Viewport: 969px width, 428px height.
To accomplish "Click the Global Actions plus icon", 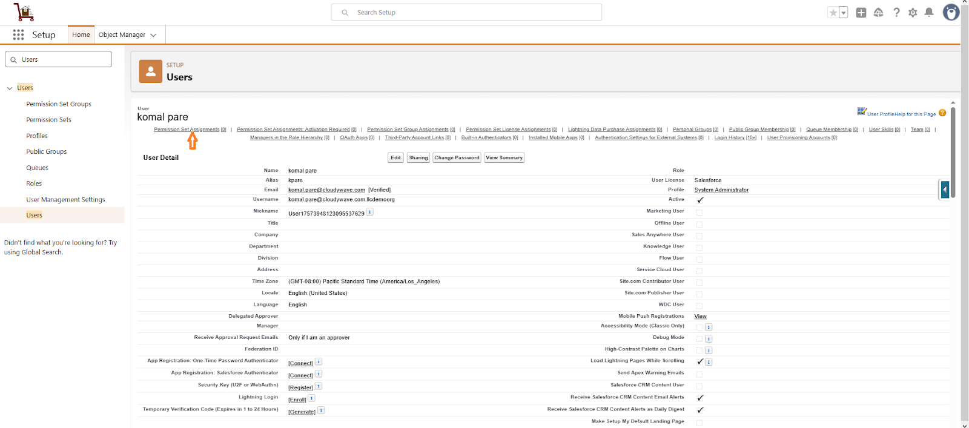I will click(x=861, y=13).
